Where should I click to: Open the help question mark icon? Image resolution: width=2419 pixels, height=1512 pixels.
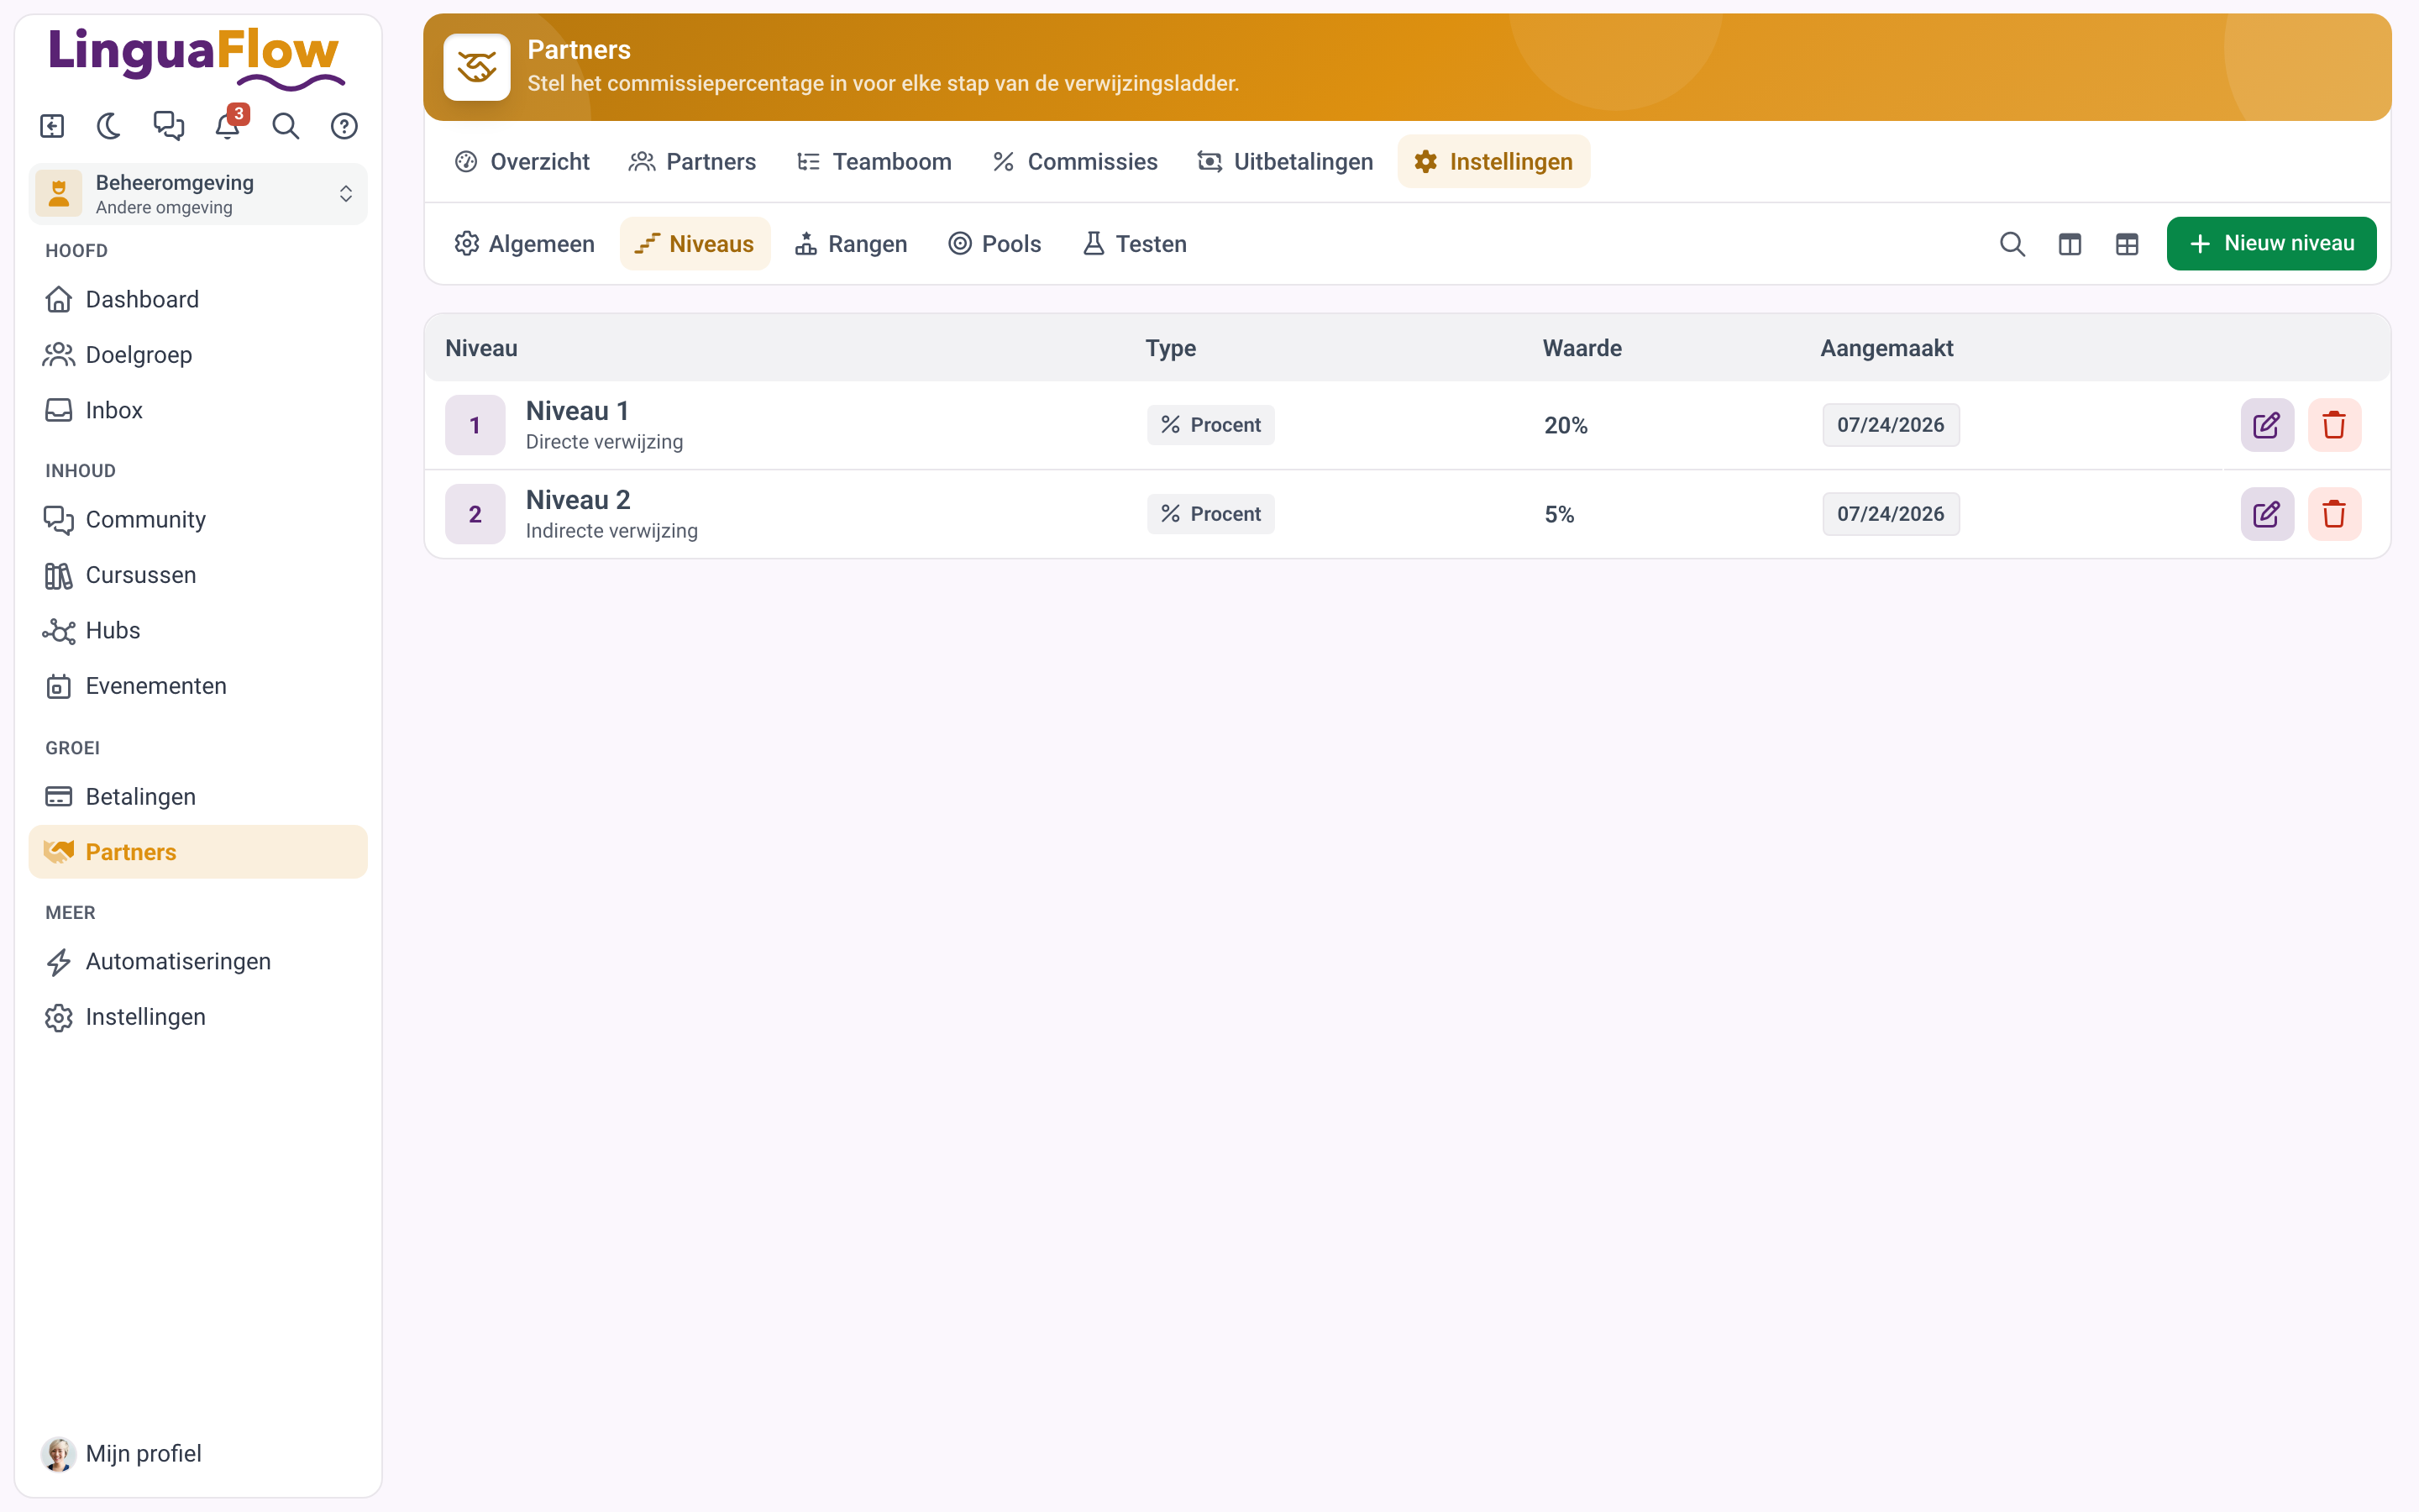[344, 126]
